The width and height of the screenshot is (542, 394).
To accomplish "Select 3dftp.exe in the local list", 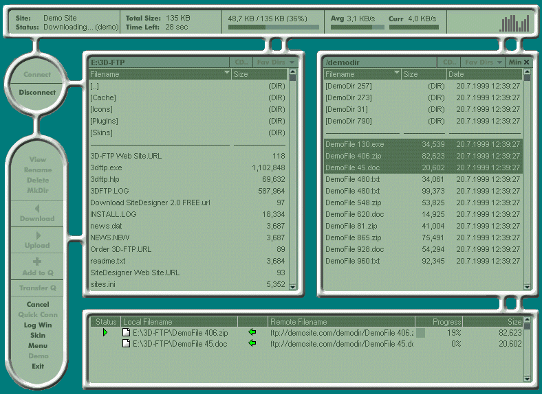I will coord(187,167).
